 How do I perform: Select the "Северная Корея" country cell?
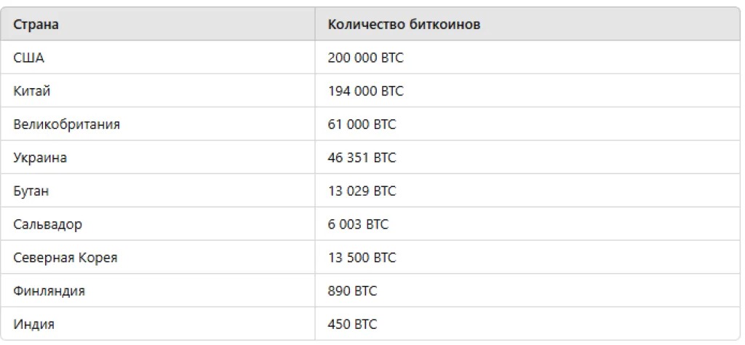coord(65,258)
